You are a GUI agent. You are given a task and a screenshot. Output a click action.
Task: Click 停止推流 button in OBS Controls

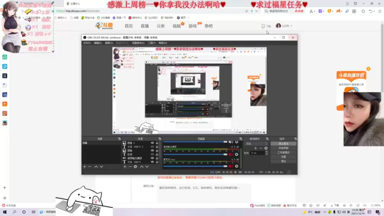tap(283, 144)
